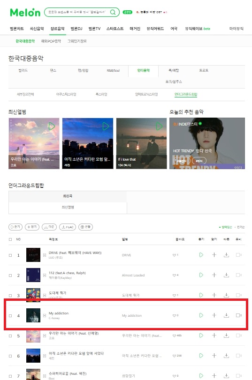The width and height of the screenshot is (252, 380).
Task: Add My addiction to playlist with the plus icon
Action: [x=214, y=315]
